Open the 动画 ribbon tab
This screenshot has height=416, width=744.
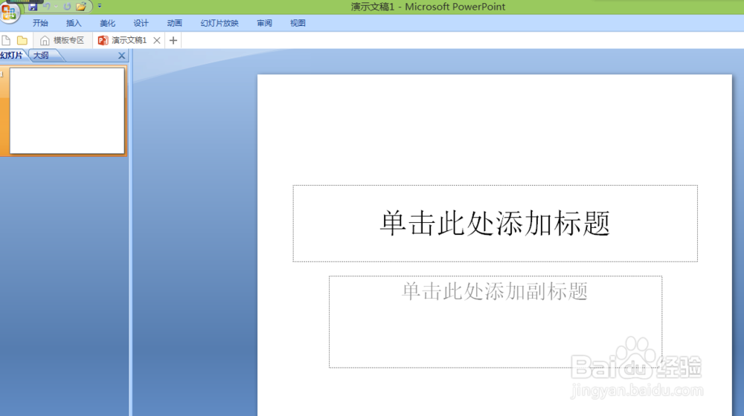point(175,23)
